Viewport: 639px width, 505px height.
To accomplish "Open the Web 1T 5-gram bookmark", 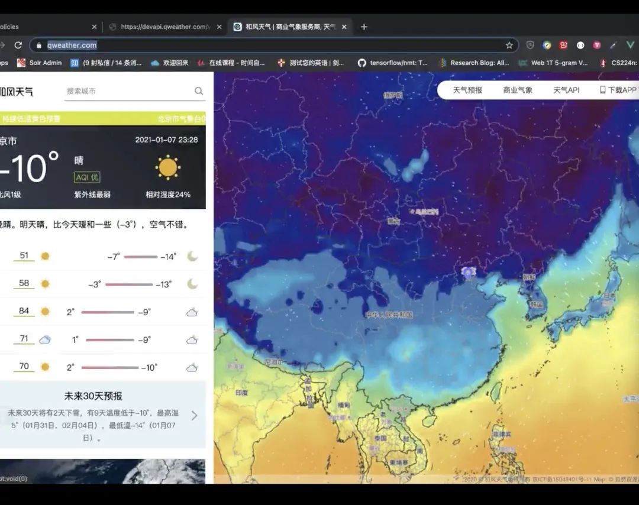I will click(553, 63).
